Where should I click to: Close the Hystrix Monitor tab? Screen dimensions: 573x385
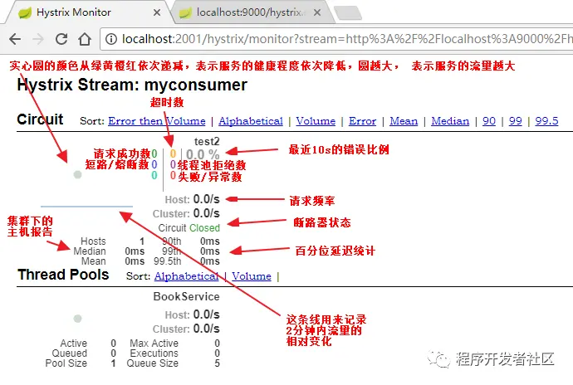157,12
